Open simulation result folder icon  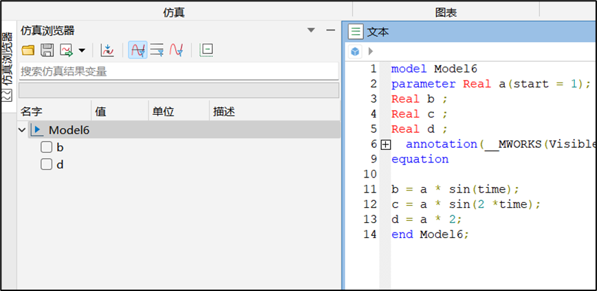click(x=28, y=50)
